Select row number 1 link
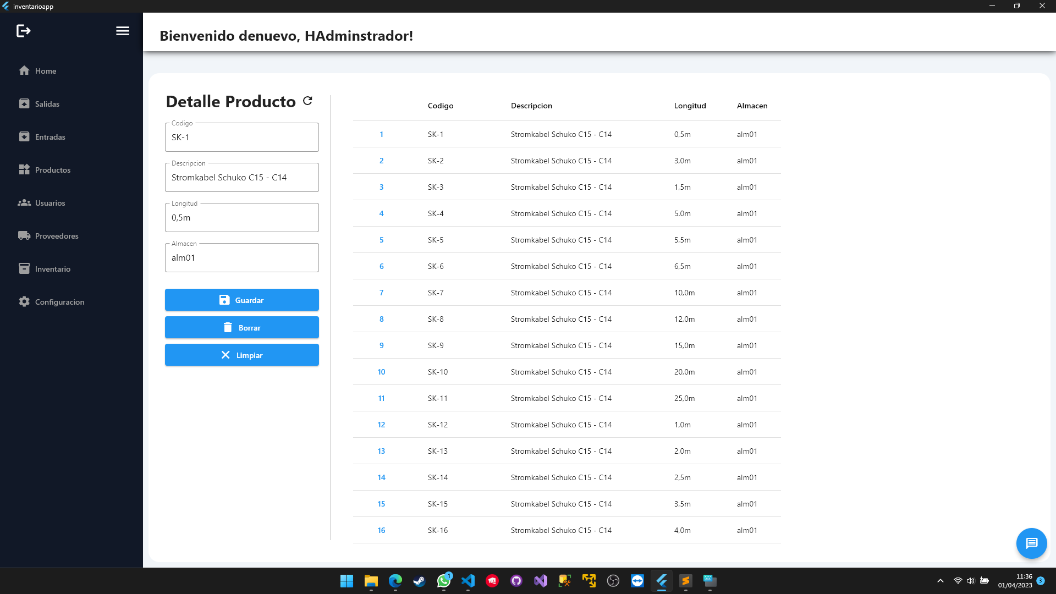The image size is (1056, 594). [x=381, y=134]
